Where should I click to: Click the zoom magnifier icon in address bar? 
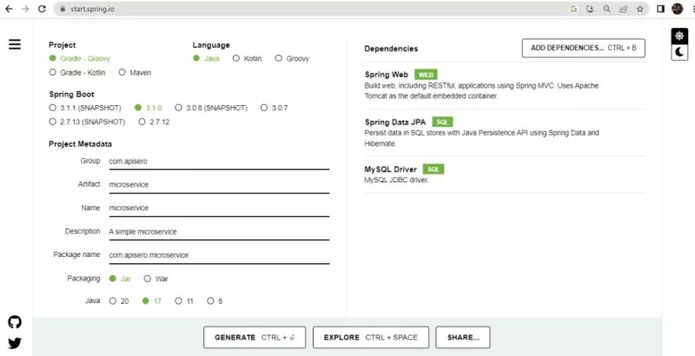click(x=606, y=9)
